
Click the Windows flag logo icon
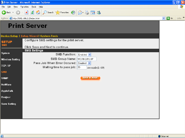click(x=182, y=7)
